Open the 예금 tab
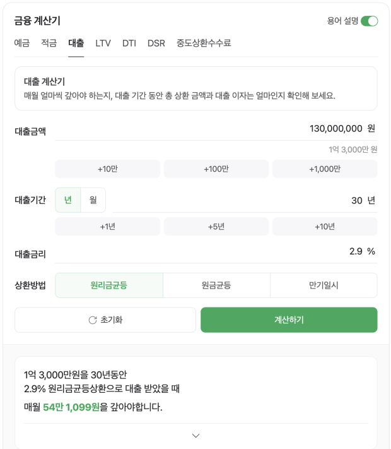The width and height of the screenshot is (391, 449). pyautogui.click(x=22, y=43)
